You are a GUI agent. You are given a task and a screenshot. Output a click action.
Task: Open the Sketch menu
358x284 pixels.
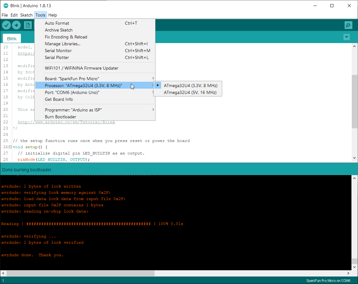point(26,15)
